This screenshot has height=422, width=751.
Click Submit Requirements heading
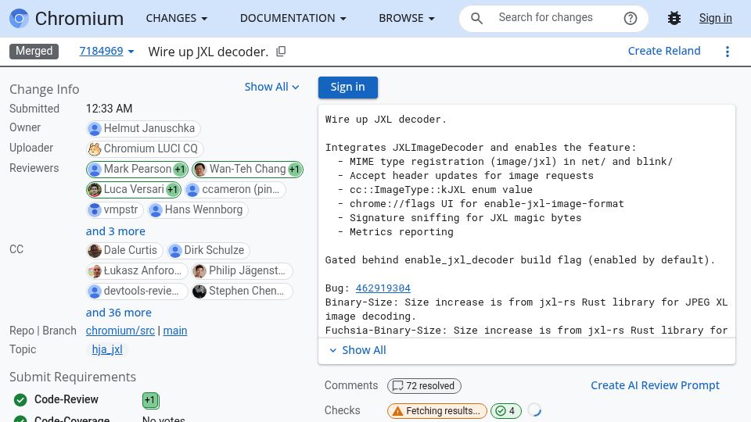tap(73, 377)
